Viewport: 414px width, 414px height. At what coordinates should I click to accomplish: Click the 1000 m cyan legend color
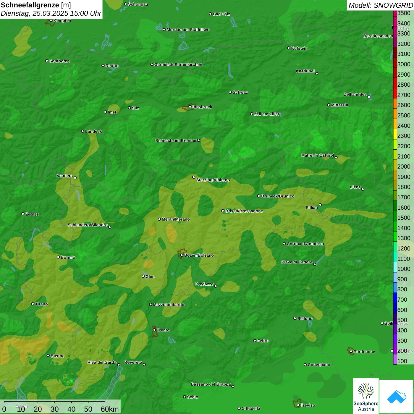click(395, 267)
